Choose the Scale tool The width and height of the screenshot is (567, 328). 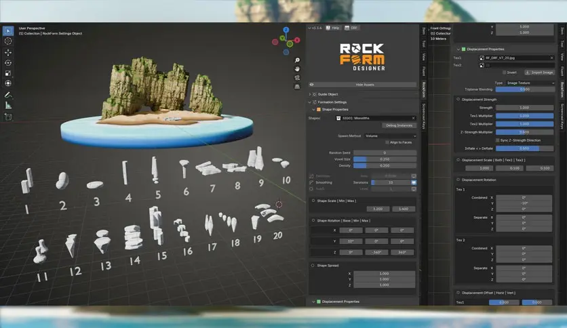pos(8,73)
